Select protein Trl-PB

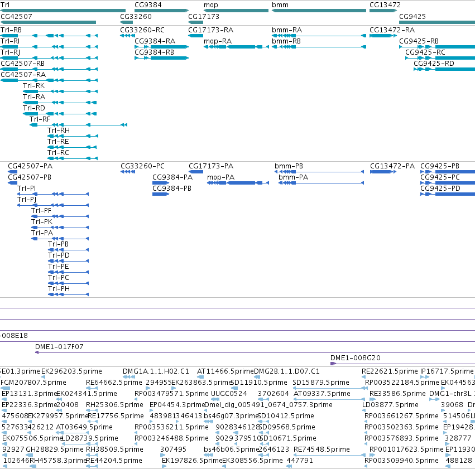69,250
